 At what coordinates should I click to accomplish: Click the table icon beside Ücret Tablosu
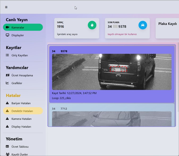(7, 146)
